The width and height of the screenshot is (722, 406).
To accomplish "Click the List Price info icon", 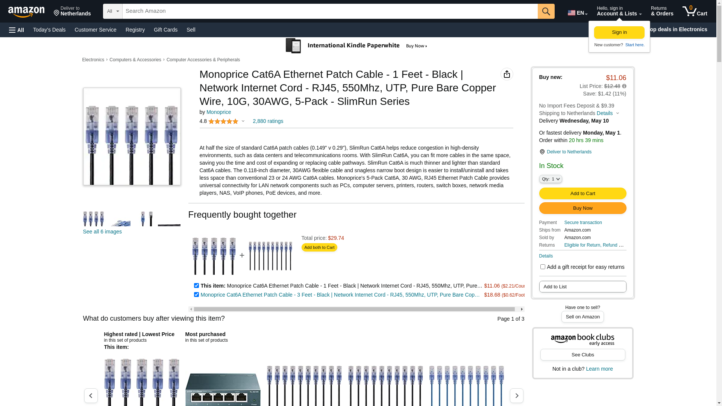I will coord(624,86).
